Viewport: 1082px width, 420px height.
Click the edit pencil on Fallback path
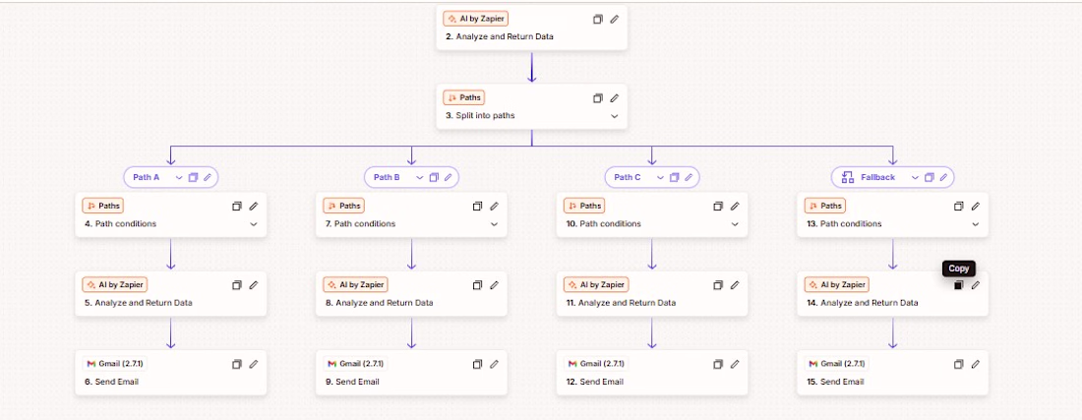pyautogui.click(x=944, y=178)
